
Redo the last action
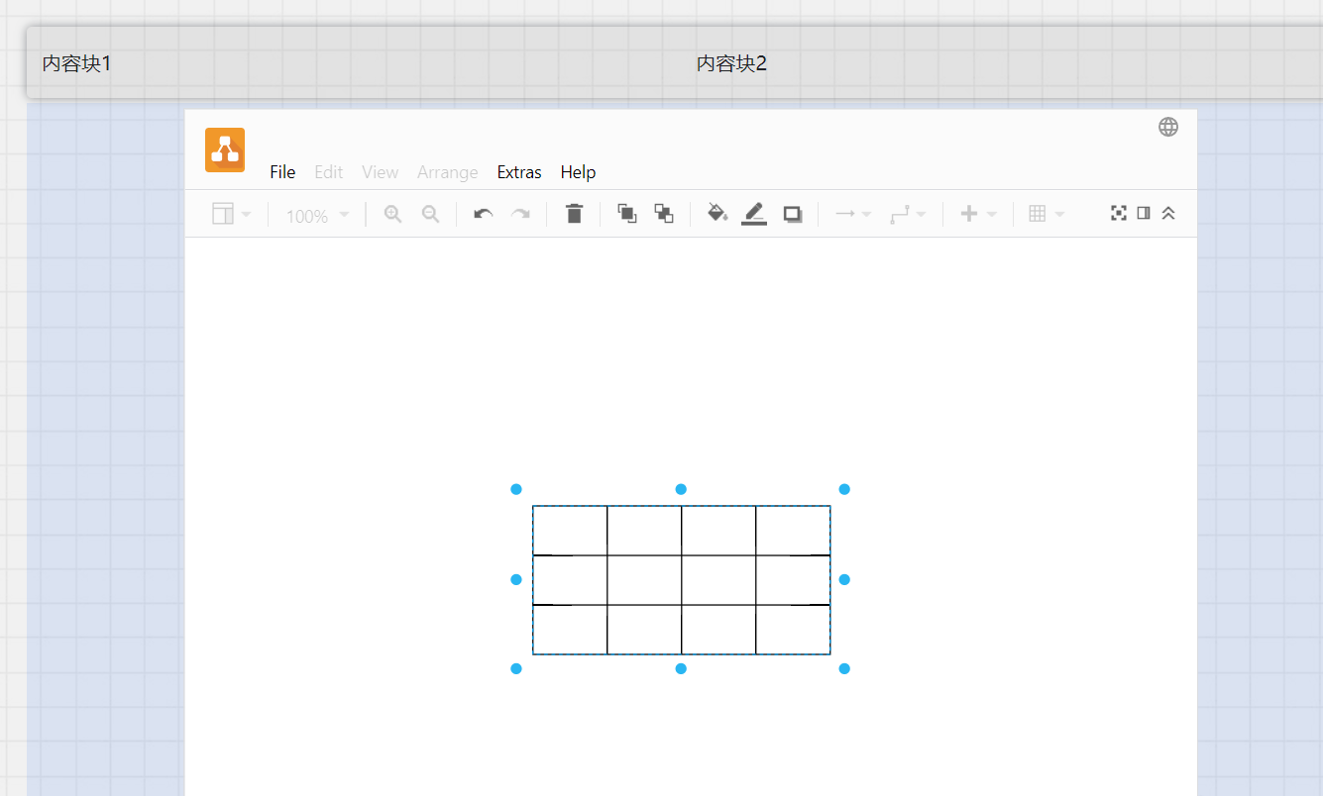tap(520, 214)
